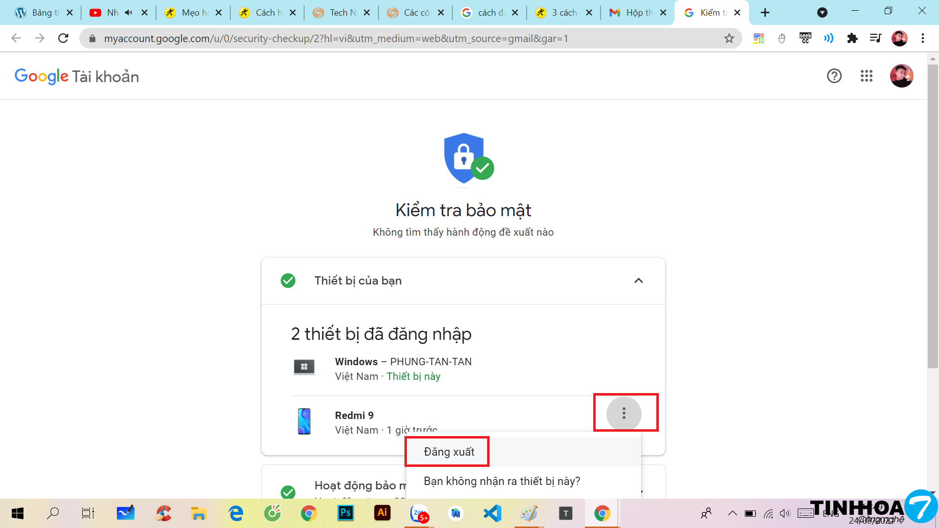Click the profile avatar in page header

tap(901, 76)
